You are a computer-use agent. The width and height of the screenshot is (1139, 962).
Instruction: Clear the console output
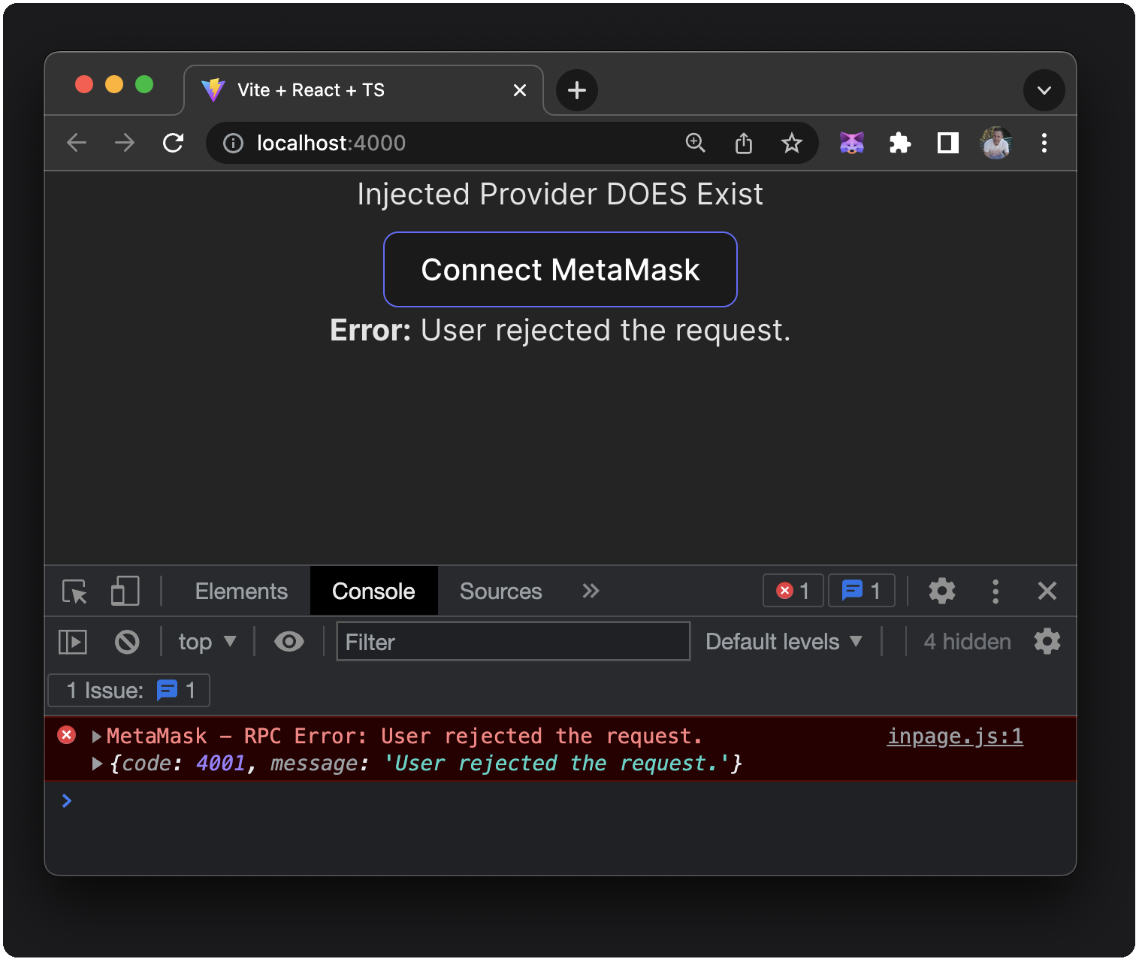[127, 642]
